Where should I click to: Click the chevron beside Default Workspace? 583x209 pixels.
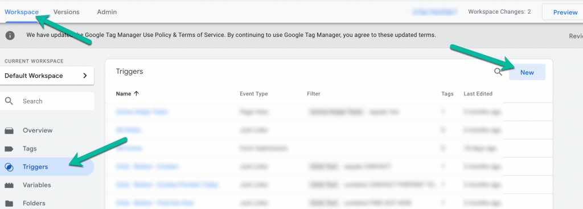[x=85, y=76]
